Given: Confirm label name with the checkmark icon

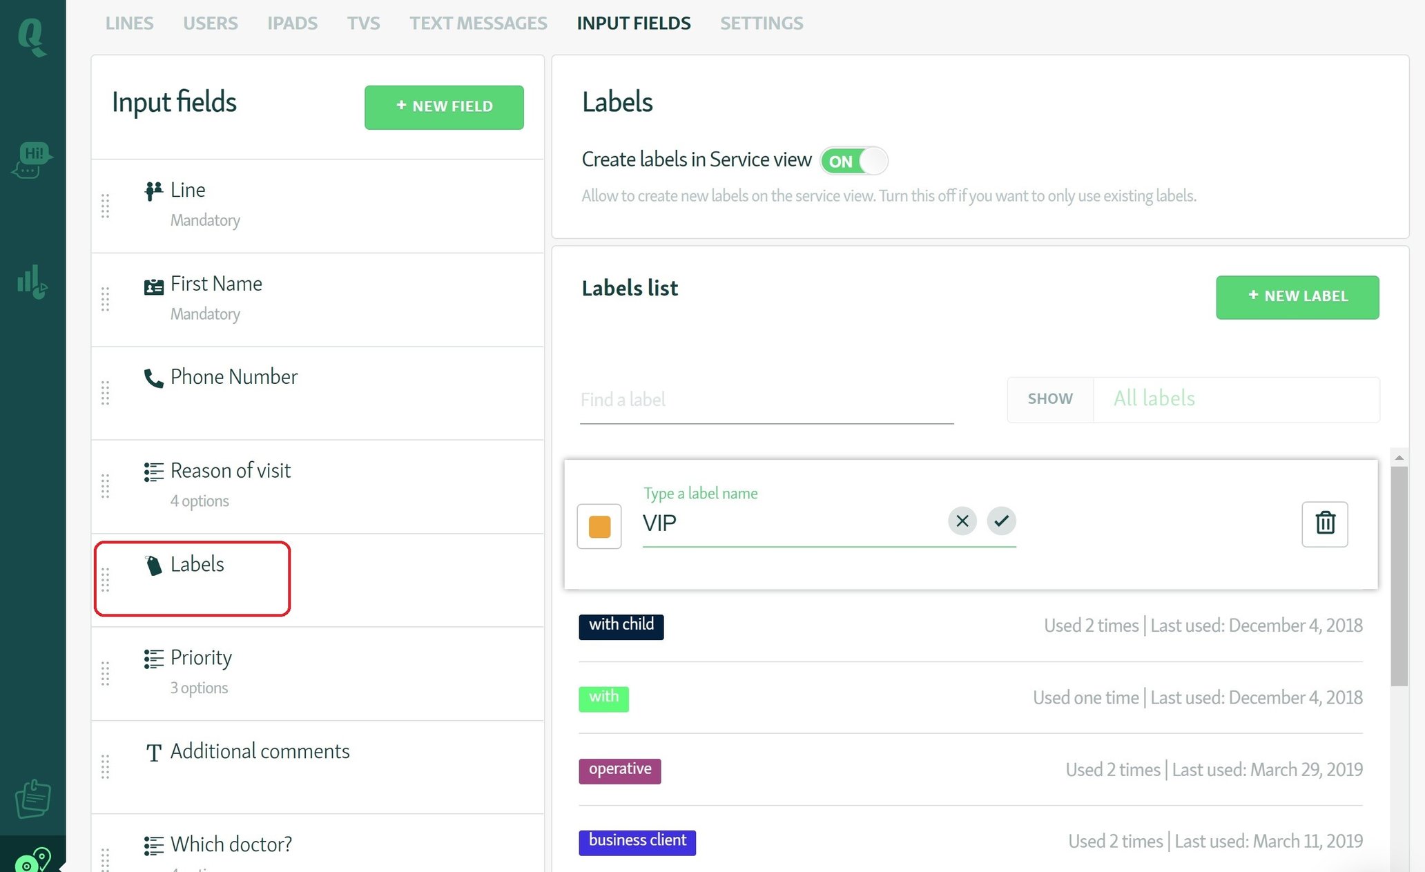Looking at the screenshot, I should point(1001,521).
